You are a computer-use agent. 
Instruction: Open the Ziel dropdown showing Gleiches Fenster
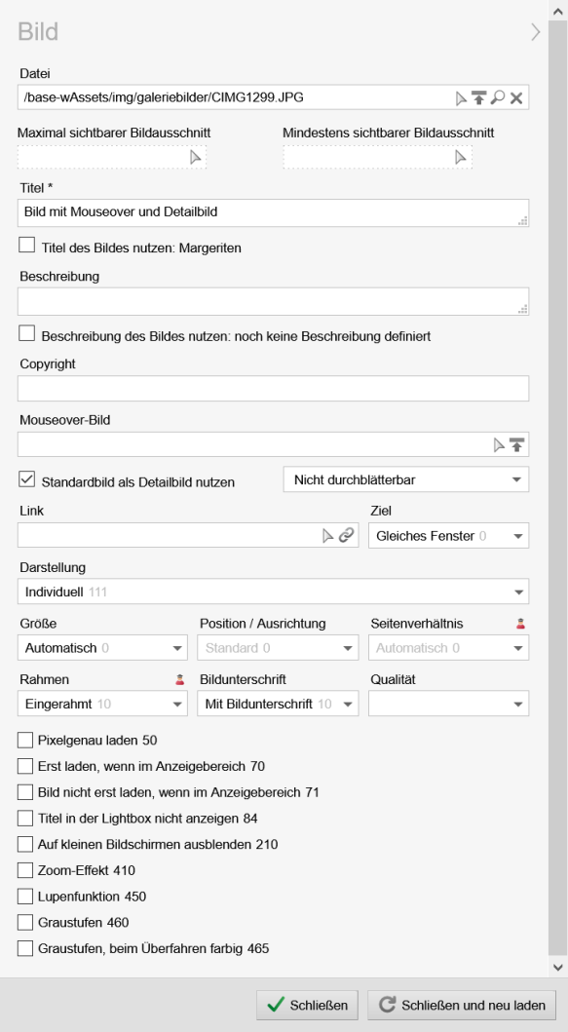tap(448, 534)
